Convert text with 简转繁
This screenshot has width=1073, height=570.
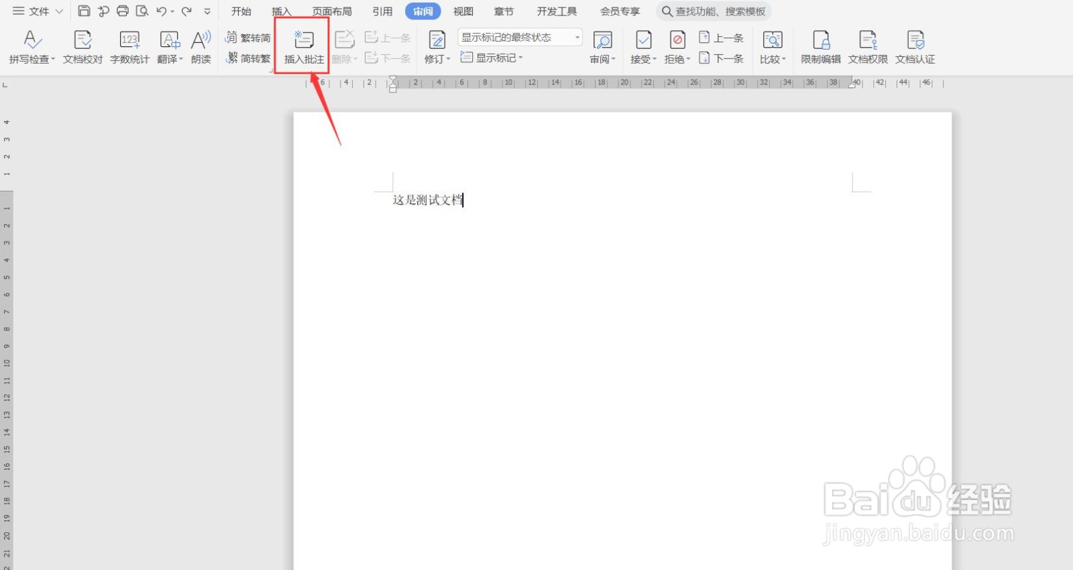(248, 58)
